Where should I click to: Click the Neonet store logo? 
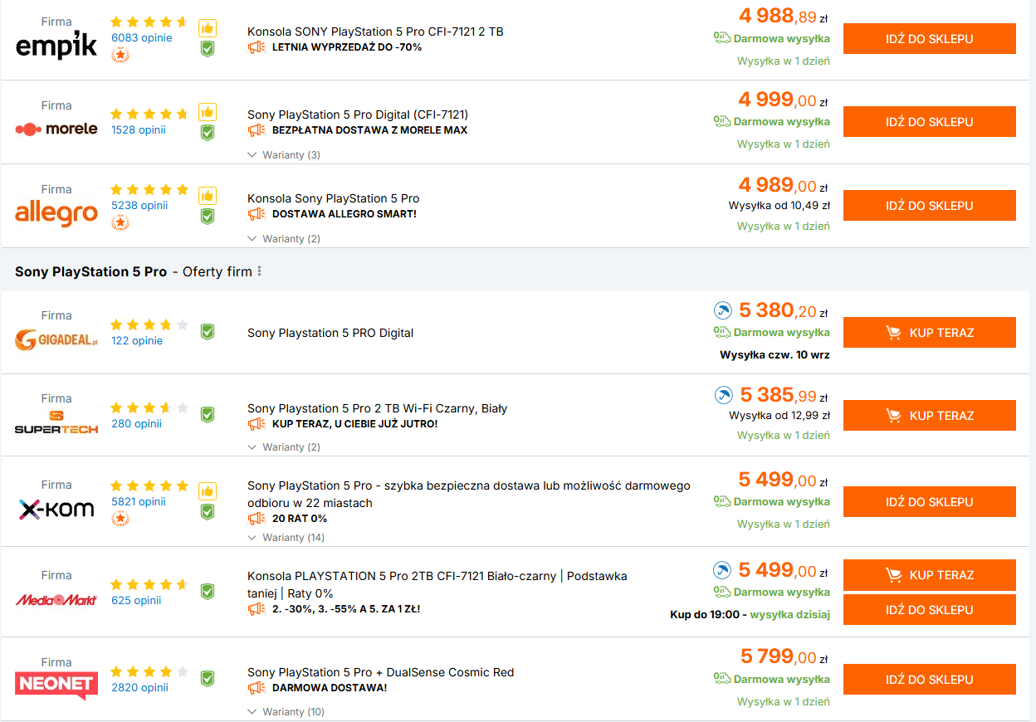56,686
